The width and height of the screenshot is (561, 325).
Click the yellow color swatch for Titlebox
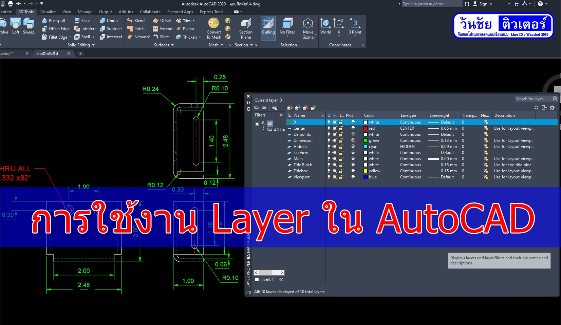coord(366,171)
